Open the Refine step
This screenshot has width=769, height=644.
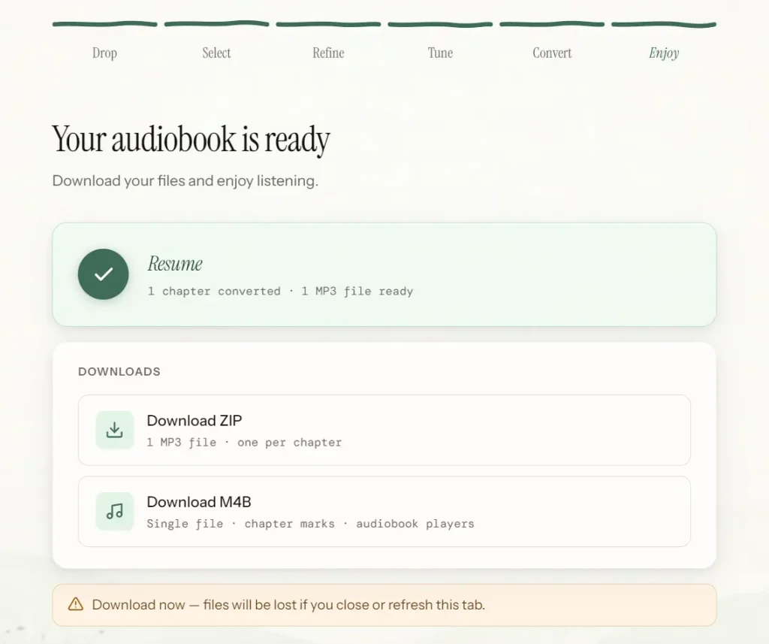point(328,53)
